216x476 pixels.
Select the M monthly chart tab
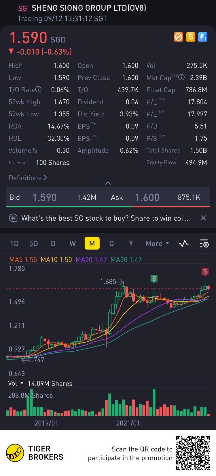(92, 243)
